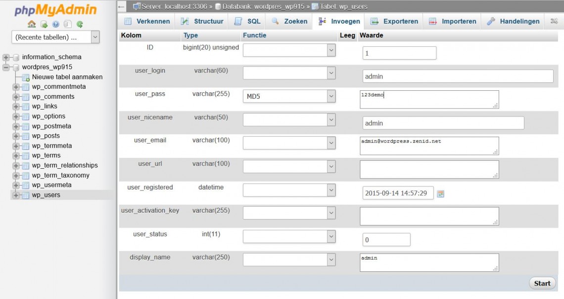564x299 pixels.
Task: Click the Nieuwe tabel aanmaken link
Action: point(67,76)
